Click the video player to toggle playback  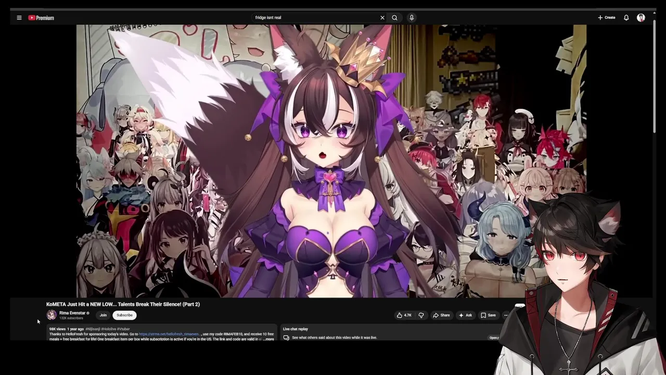(x=331, y=161)
